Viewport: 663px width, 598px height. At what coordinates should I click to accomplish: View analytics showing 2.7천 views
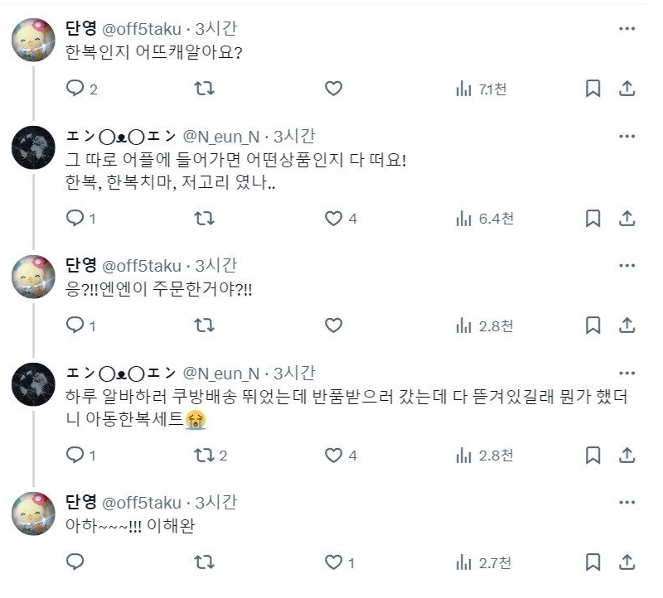pos(484,563)
